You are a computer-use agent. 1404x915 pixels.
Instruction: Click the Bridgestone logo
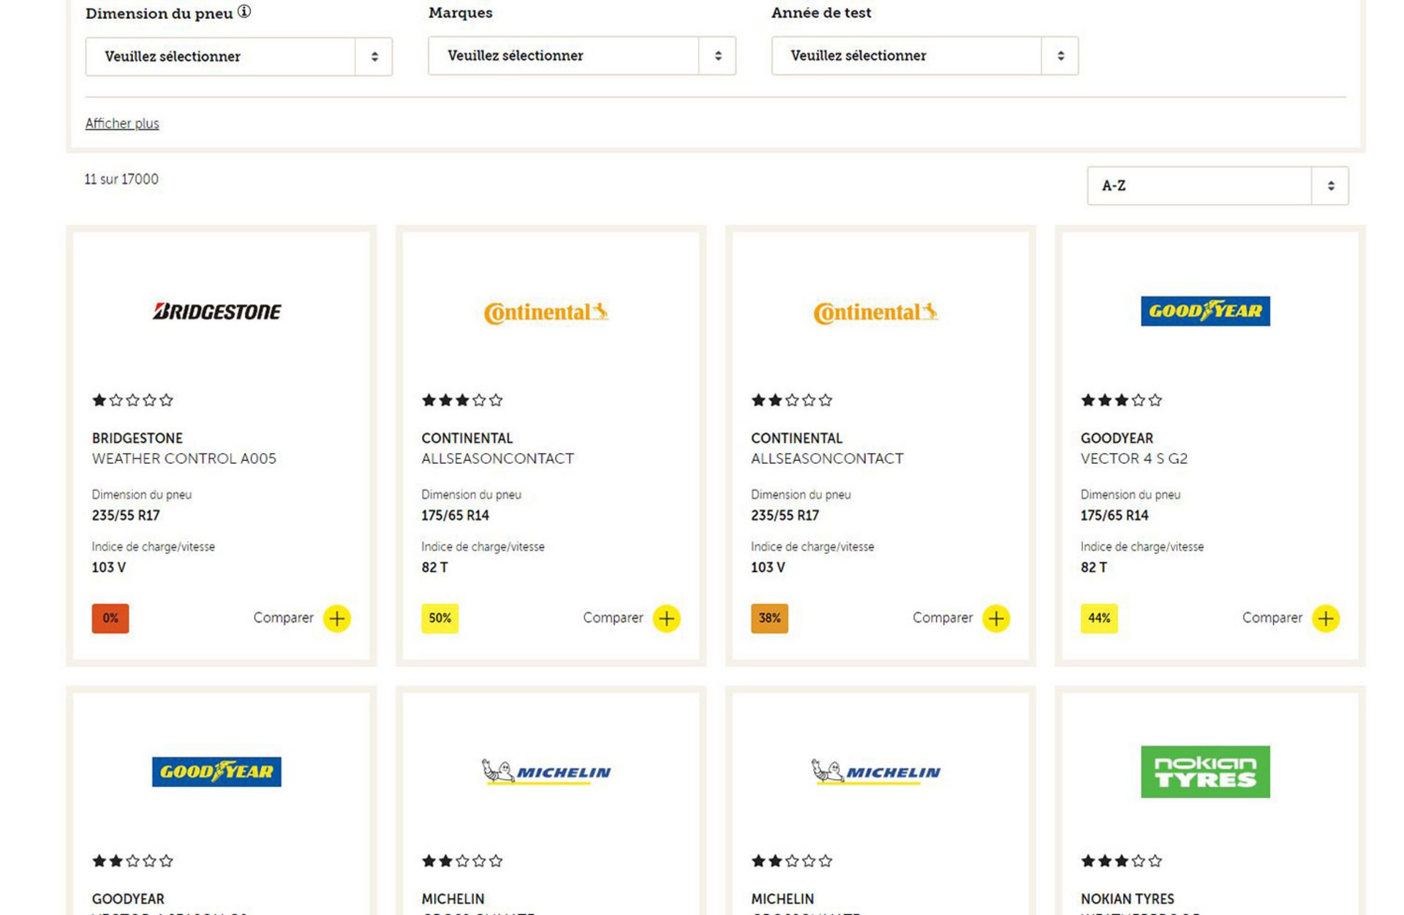216,312
